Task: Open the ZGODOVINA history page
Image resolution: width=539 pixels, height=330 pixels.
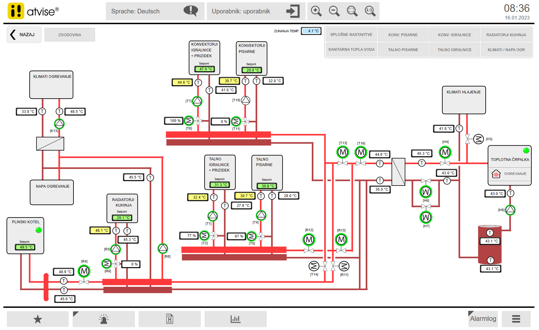Action: click(70, 34)
